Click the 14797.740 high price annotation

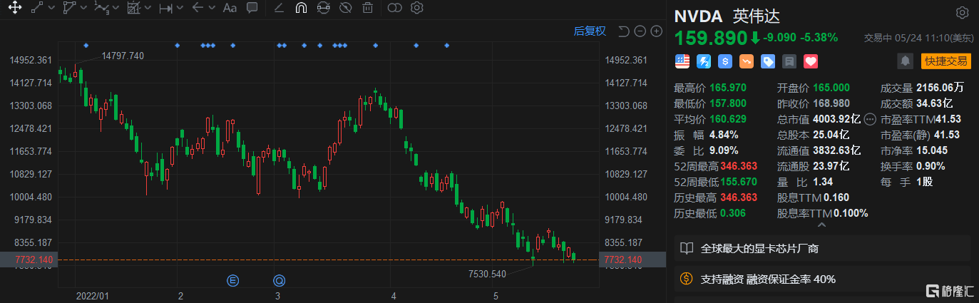123,56
